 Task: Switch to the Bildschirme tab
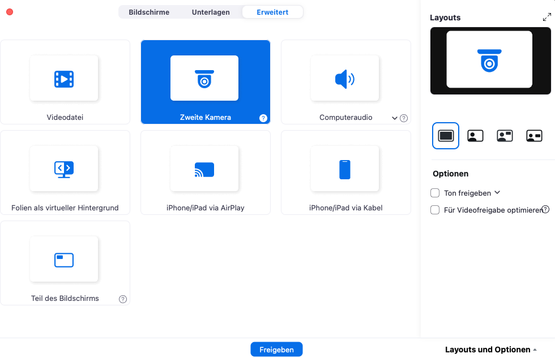coord(149,12)
